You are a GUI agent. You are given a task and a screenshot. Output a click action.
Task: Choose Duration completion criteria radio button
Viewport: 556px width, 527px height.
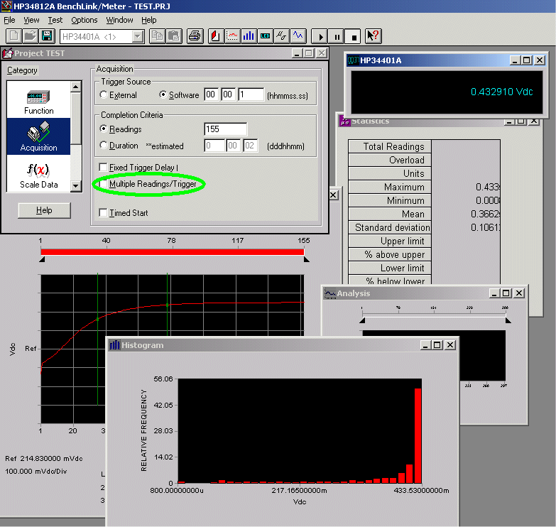click(104, 145)
